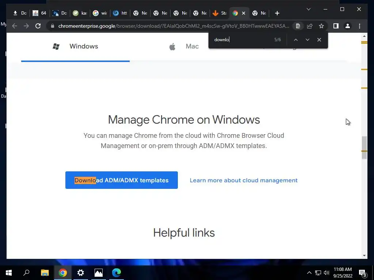Image resolution: width=374 pixels, height=280 pixels.
Task: Open Photos app from taskbar
Action: click(99, 273)
